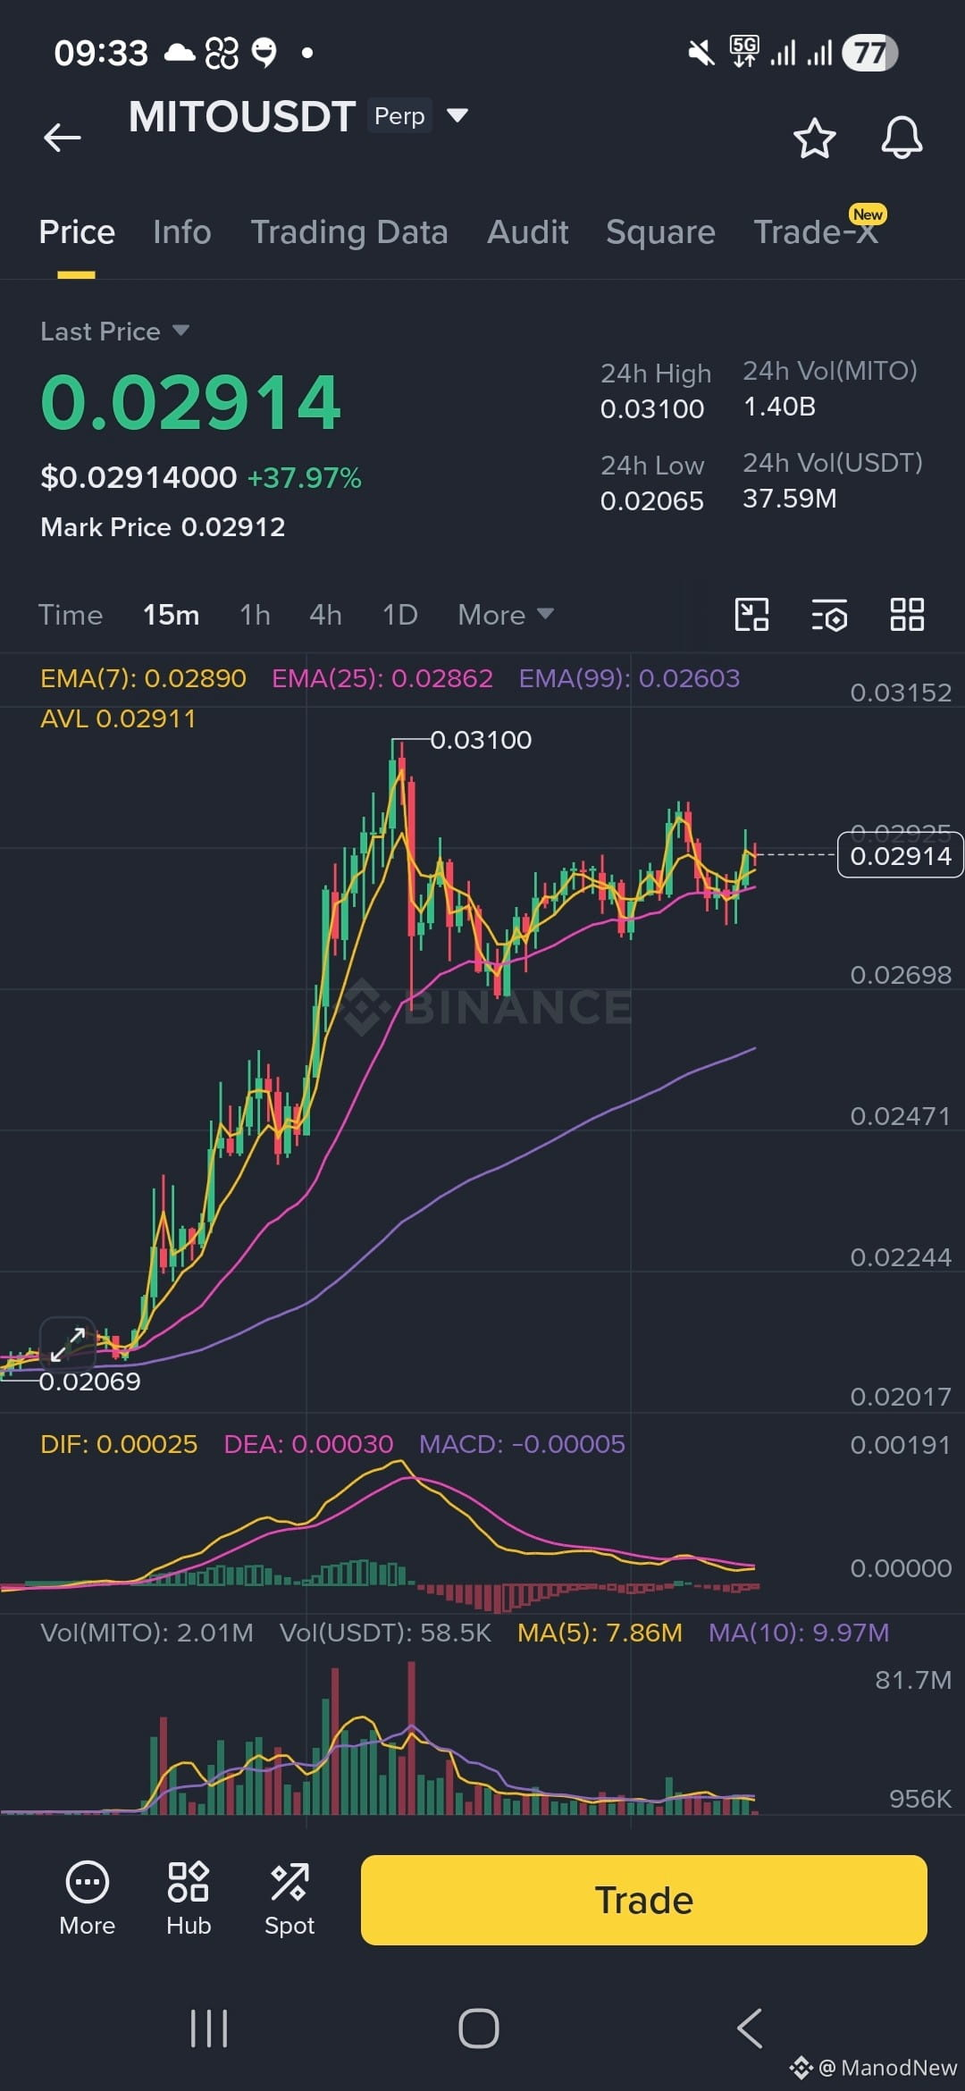Image resolution: width=965 pixels, height=2091 pixels.
Task: Tap the 24h Vol(MITO) 1.40B value
Action: point(779,407)
